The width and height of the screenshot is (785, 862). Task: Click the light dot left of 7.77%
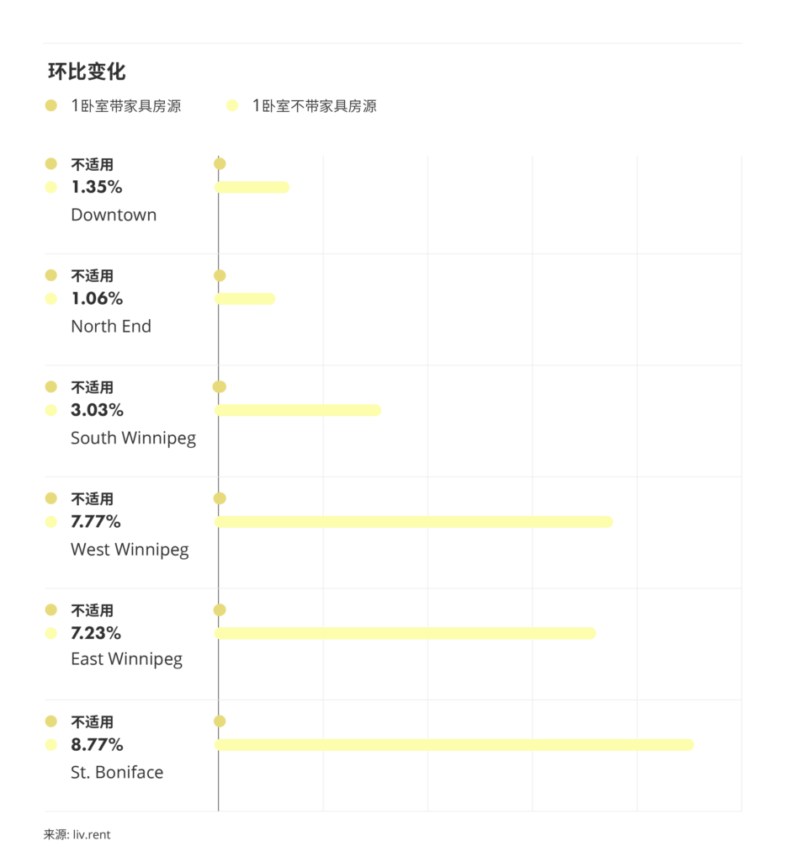click(x=51, y=522)
